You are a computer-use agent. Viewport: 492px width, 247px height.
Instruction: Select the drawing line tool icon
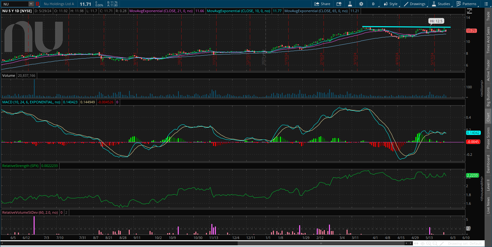coord(442,243)
